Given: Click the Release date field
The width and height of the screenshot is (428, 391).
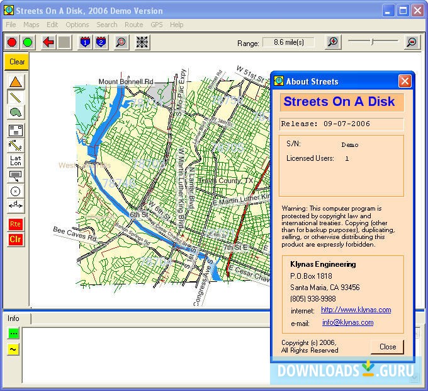Looking at the screenshot, I should [342, 124].
